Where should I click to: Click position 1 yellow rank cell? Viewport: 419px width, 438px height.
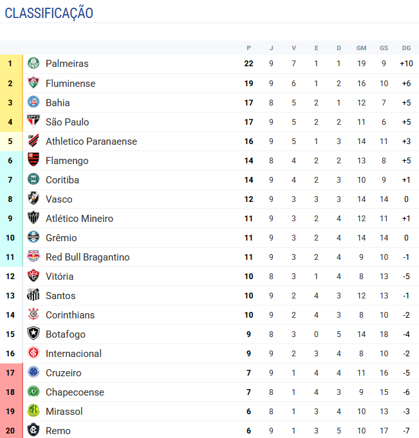pos(10,64)
